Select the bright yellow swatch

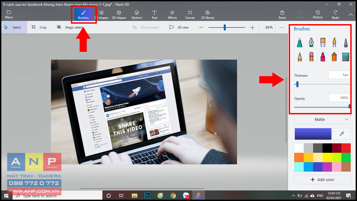327,158
